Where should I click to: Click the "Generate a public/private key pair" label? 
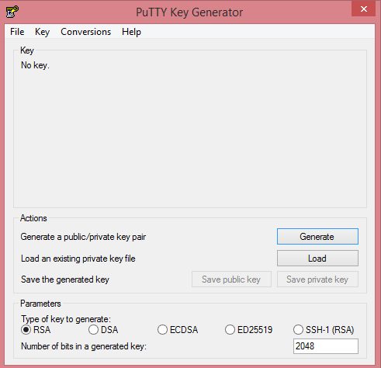[83, 237]
